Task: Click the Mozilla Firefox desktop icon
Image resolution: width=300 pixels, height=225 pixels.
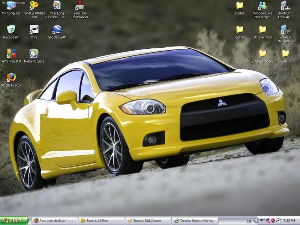Action: (11, 77)
